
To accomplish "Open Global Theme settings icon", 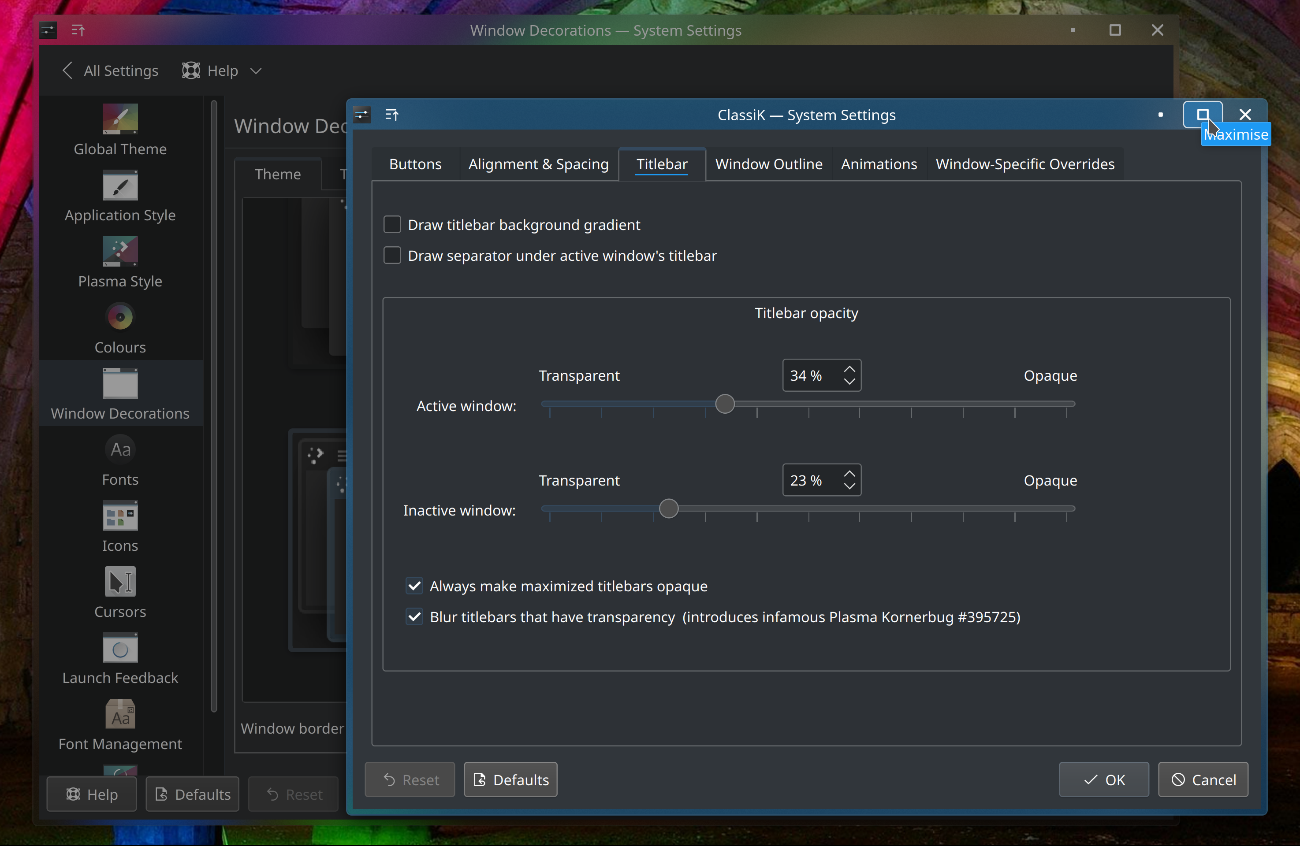I will pyautogui.click(x=120, y=119).
